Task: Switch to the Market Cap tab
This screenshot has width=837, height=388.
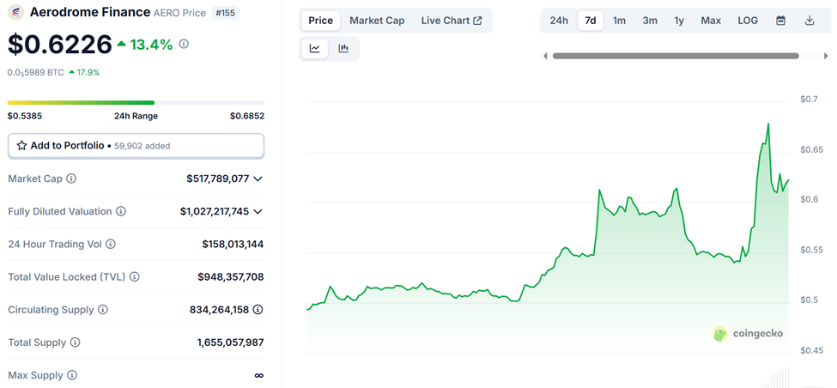Action: tap(377, 21)
